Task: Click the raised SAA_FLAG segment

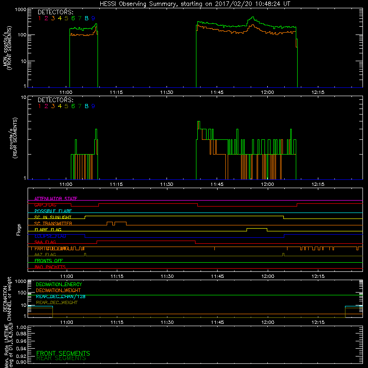Action: [146, 241]
